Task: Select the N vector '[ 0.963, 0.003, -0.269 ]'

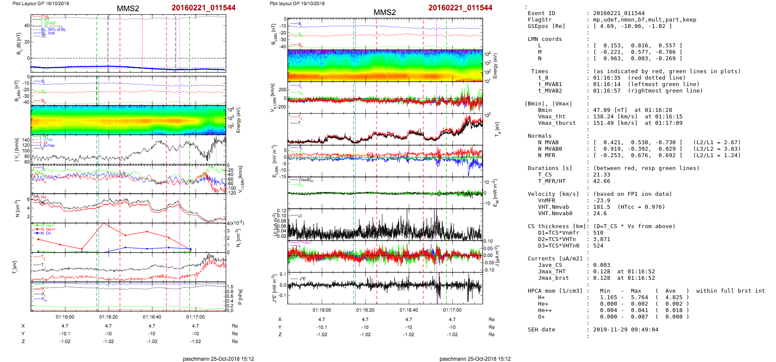Action: coord(637,59)
